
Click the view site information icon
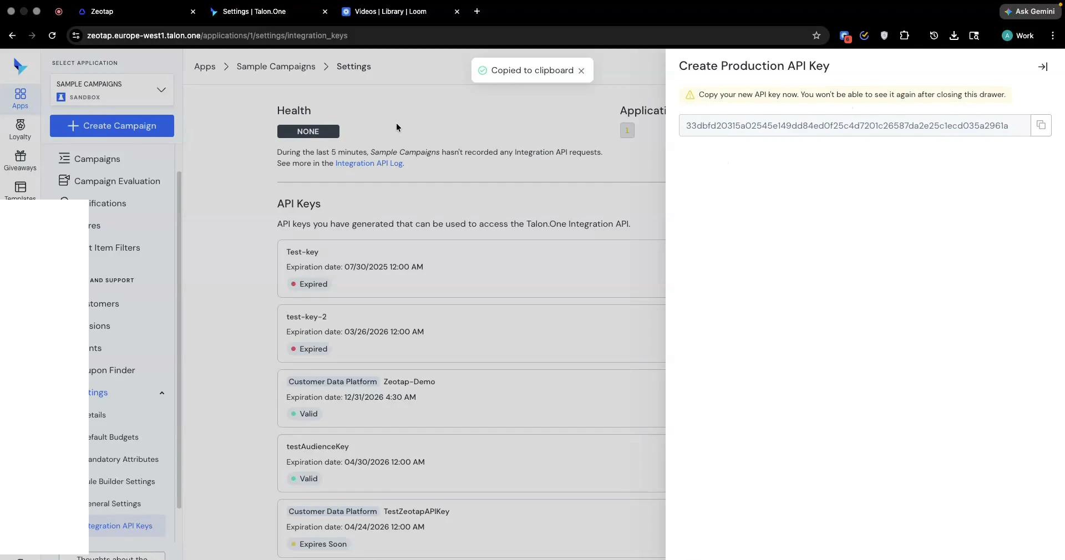pyautogui.click(x=76, y=35)
